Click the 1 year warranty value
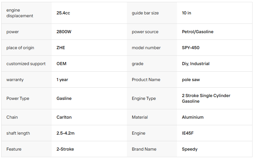255x160 pixels. pos(62,80)
